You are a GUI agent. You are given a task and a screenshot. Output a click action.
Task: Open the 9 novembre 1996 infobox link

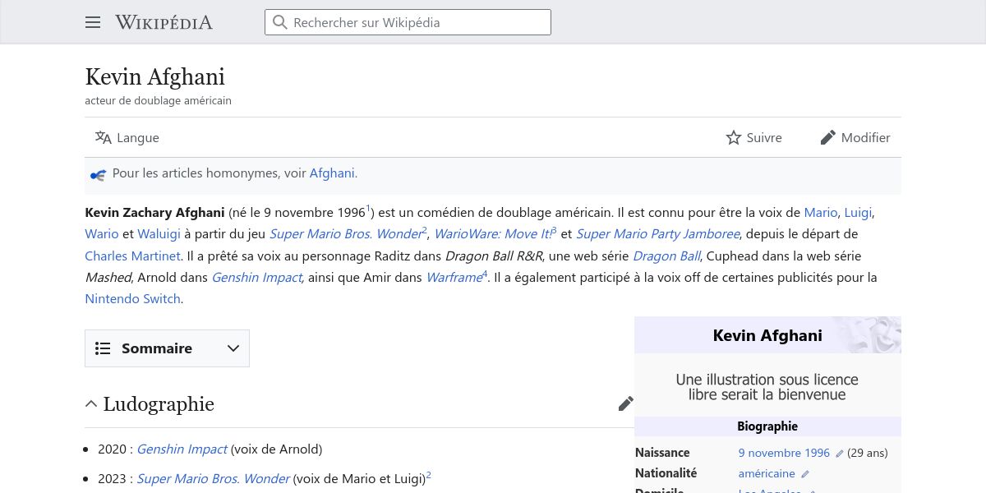click(784, 453)
